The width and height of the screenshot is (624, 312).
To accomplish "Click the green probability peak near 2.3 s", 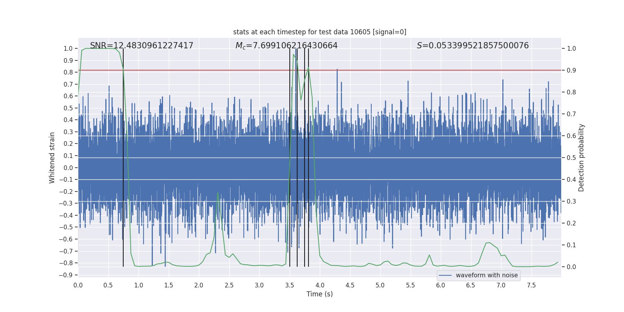I will [218, 193].
